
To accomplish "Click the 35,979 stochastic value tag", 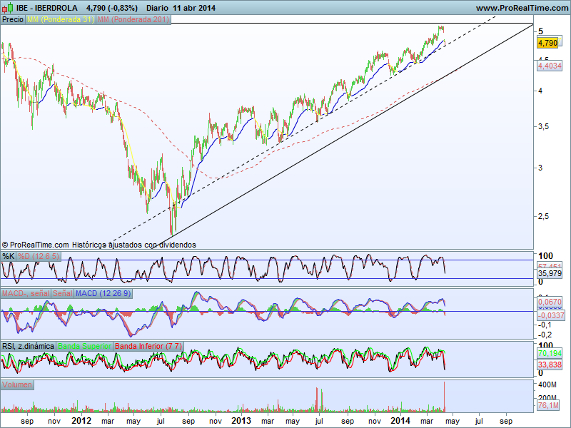I will point(550,273).
